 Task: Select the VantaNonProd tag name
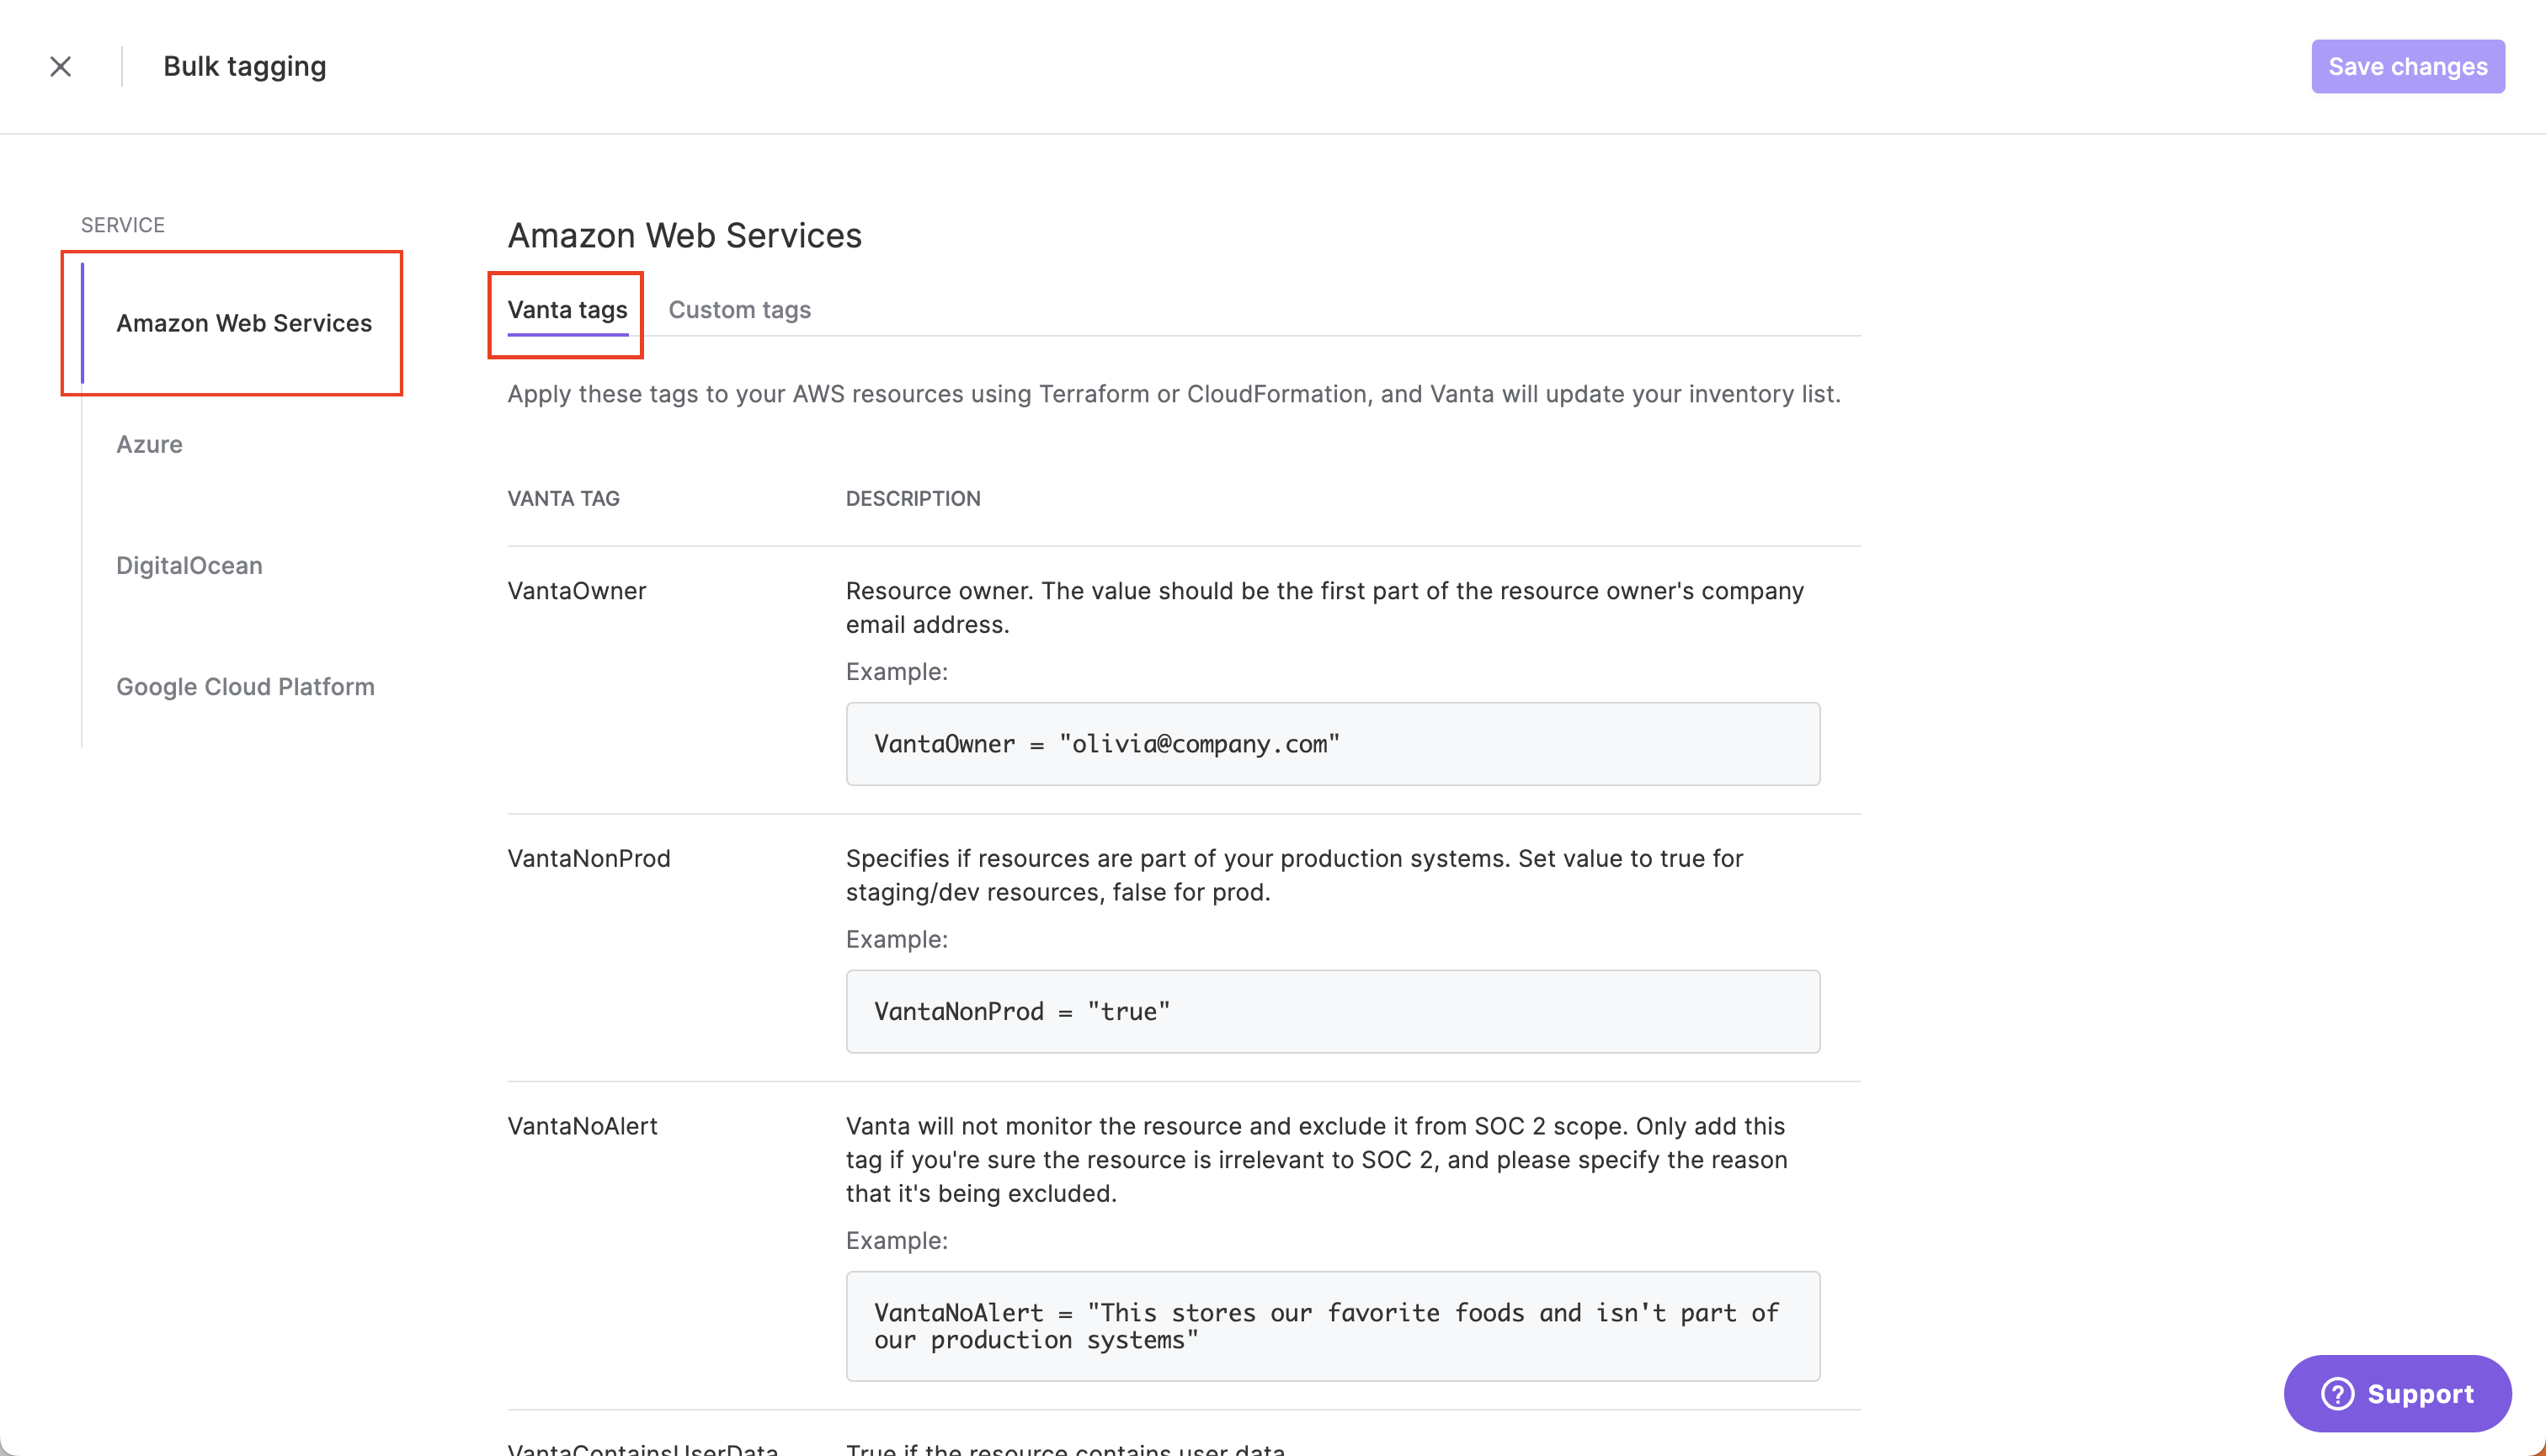589,858
